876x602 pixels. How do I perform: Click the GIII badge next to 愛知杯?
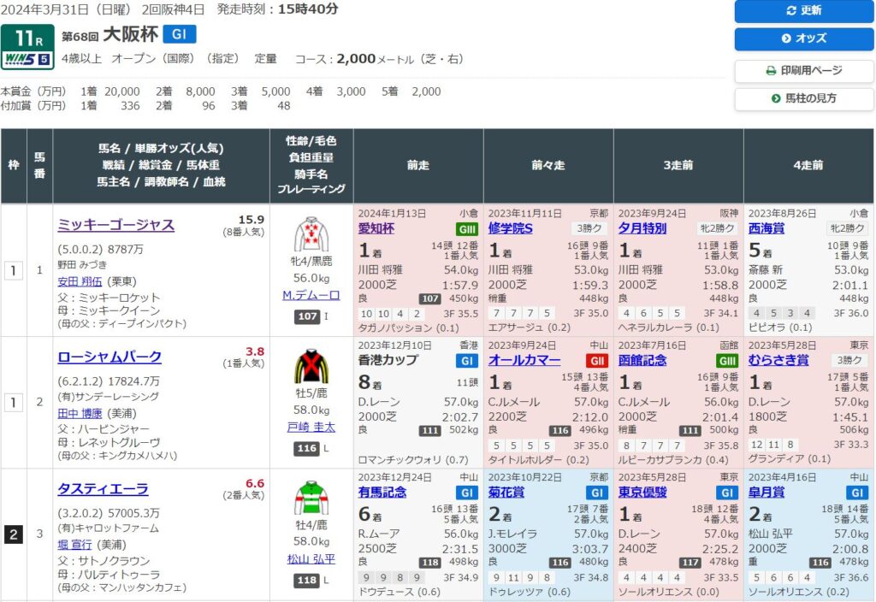click(x=467, y=229)
